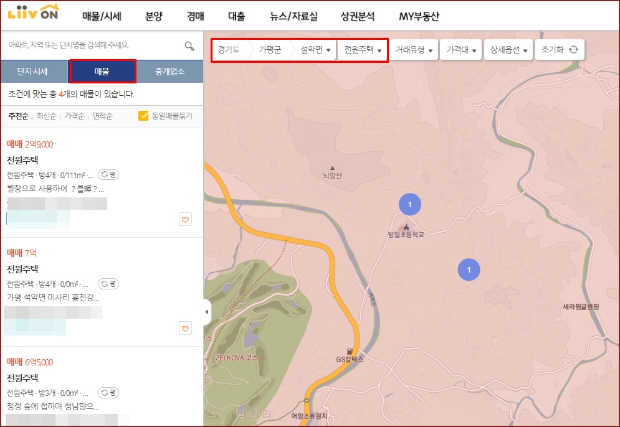This screenshot has height=427, width=620.
Task: Select 경기도 in the region breadcrumb
Action: coord(229,50)
